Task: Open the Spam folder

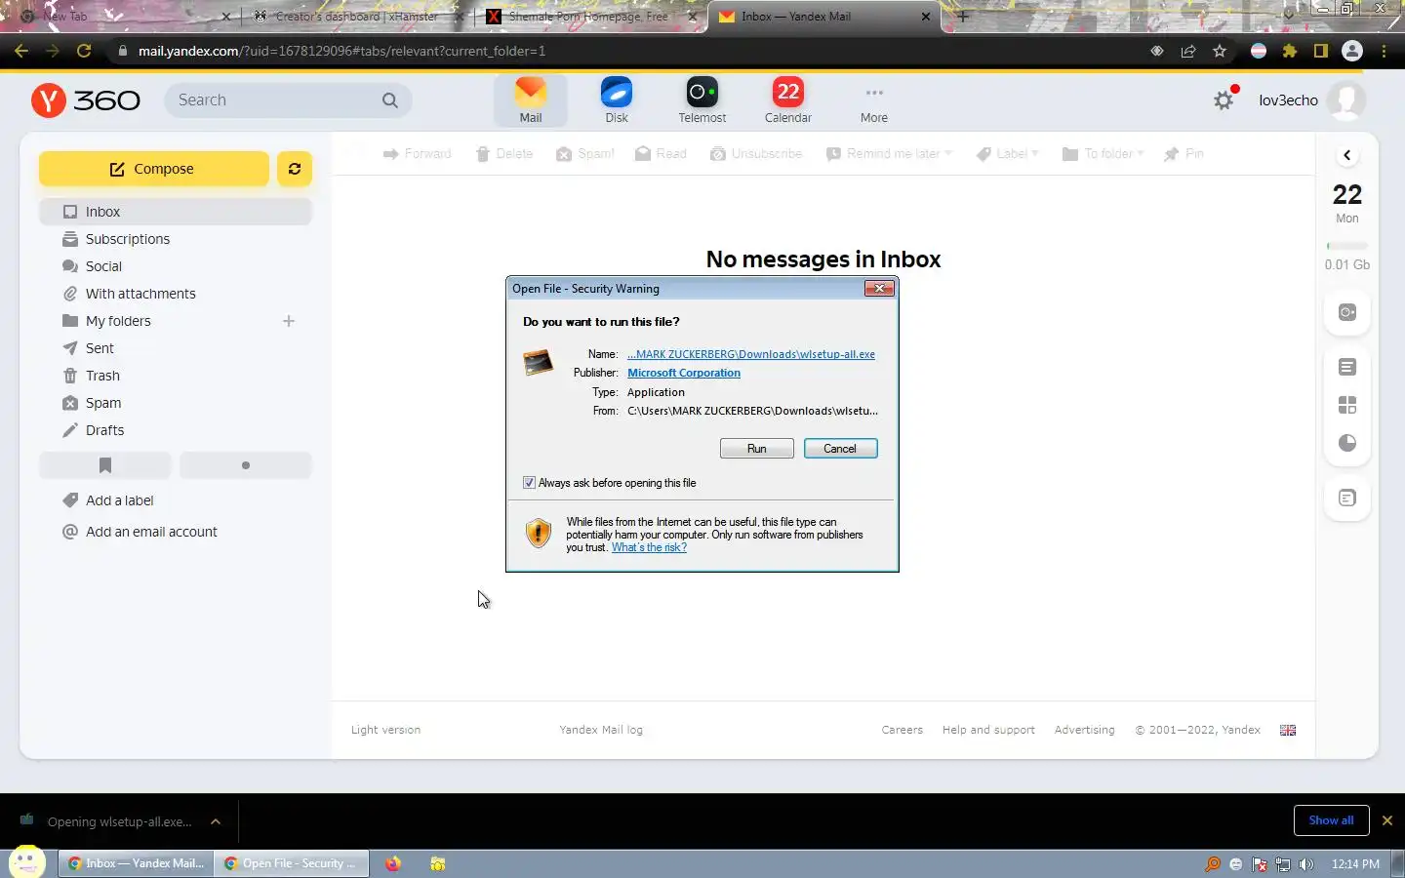Action: click(x=176, y=403)
